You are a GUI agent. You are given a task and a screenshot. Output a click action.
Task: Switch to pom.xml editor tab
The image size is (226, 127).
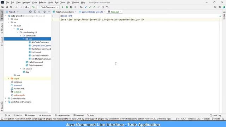pyautogui.click(x=92, y=12)
